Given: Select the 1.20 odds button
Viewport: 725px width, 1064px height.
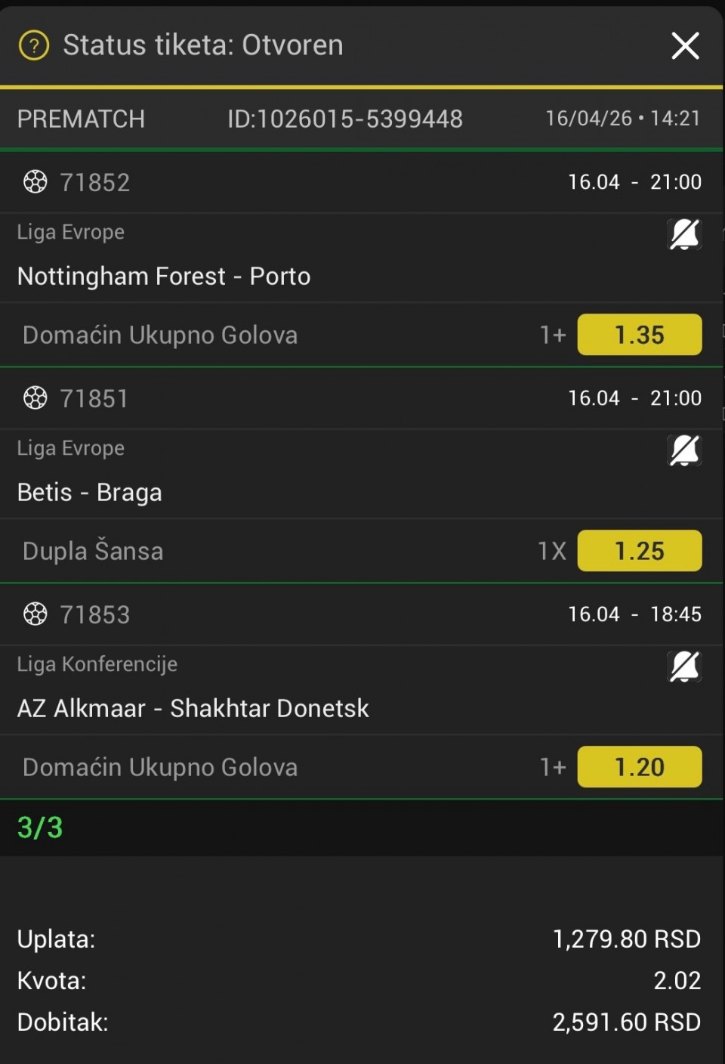Looking at the screenshot, I should pos(639,767).
